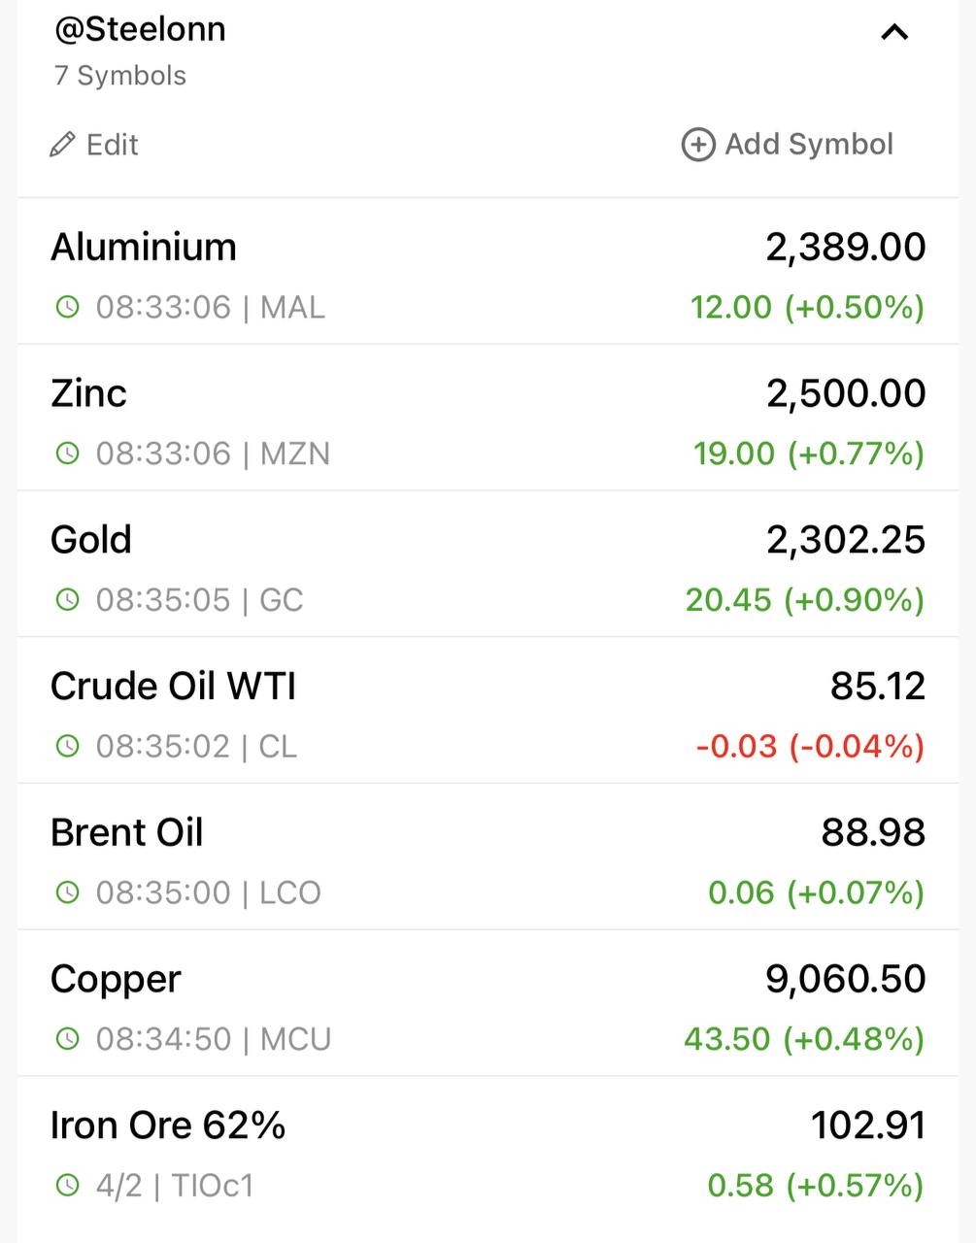Click the plus circle Add Symbol icon
976x1243 pixels.
pos(698,145)
